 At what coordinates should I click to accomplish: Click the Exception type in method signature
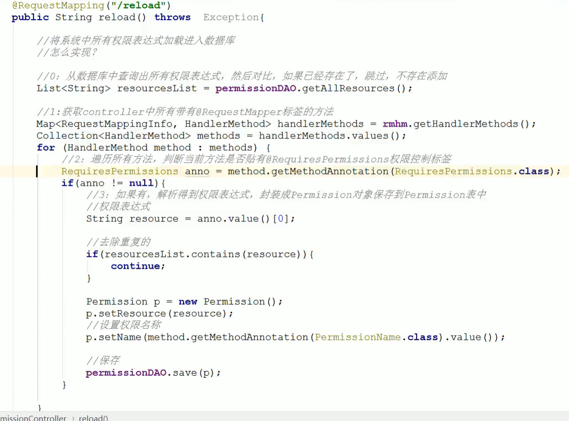(231, 17)
